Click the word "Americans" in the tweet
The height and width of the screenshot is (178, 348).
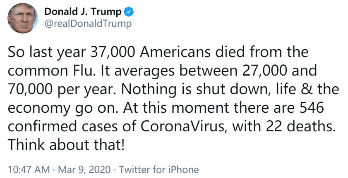pos(180,53)
